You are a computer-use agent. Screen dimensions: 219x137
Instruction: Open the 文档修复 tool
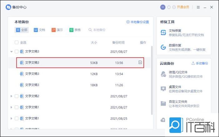[183, 33]
